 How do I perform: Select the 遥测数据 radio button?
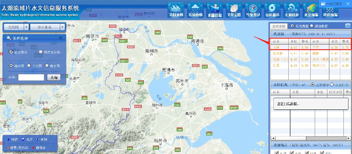pos(312,26)
